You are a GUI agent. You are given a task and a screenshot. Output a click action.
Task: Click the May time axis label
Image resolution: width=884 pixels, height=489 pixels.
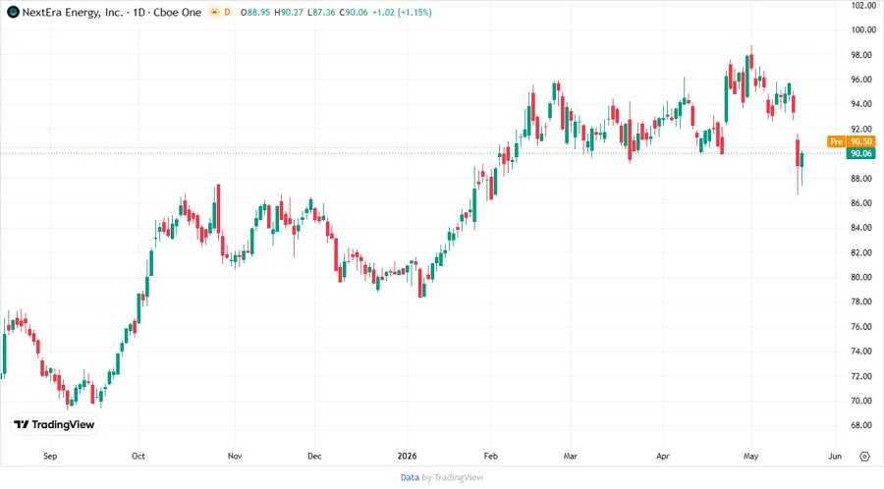click(751, 456)
